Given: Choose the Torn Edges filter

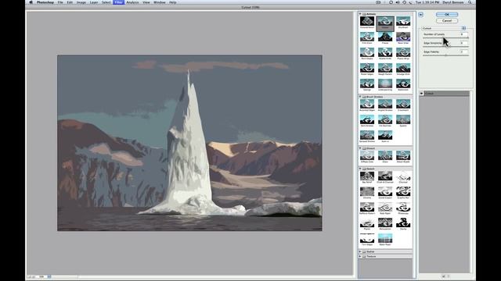Looking at the screenshot, I should tap(367, 239).
